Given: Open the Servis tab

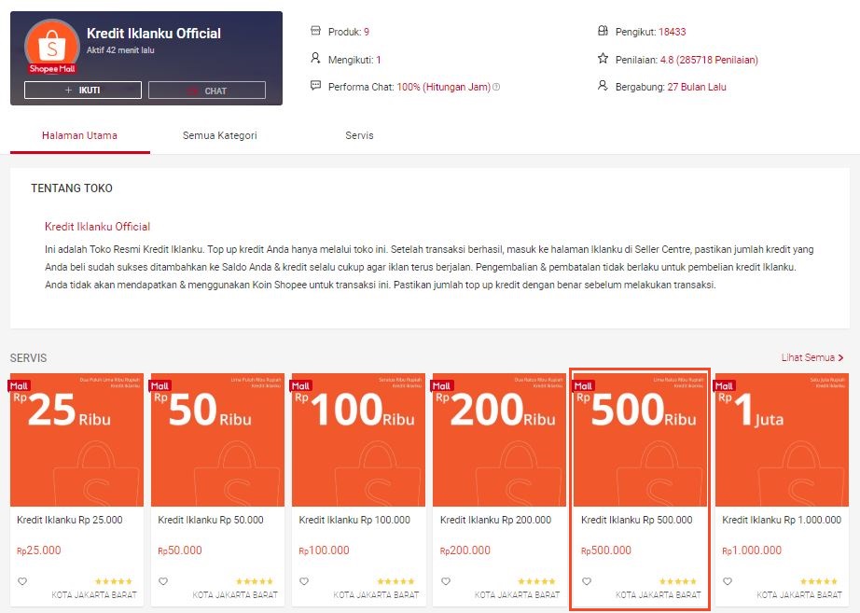Looking at the screenshot, I should (x=359, y=135).
